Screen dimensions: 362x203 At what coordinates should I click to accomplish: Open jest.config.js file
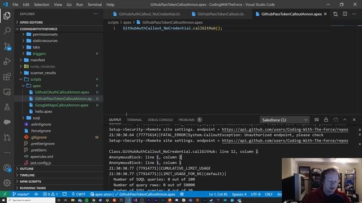41,163
